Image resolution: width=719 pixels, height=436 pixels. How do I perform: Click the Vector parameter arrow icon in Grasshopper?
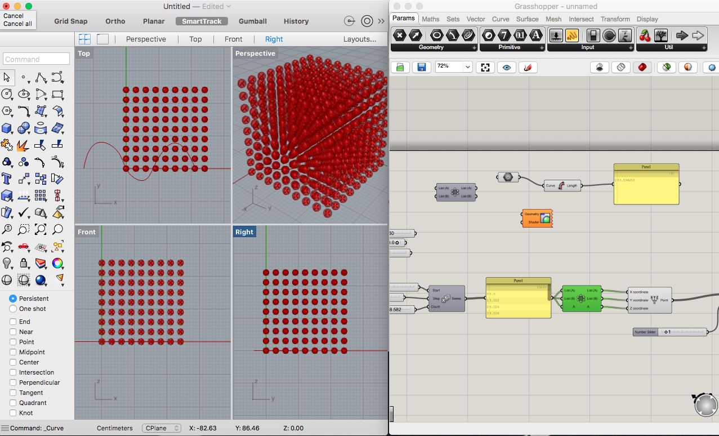coord(416,35)
